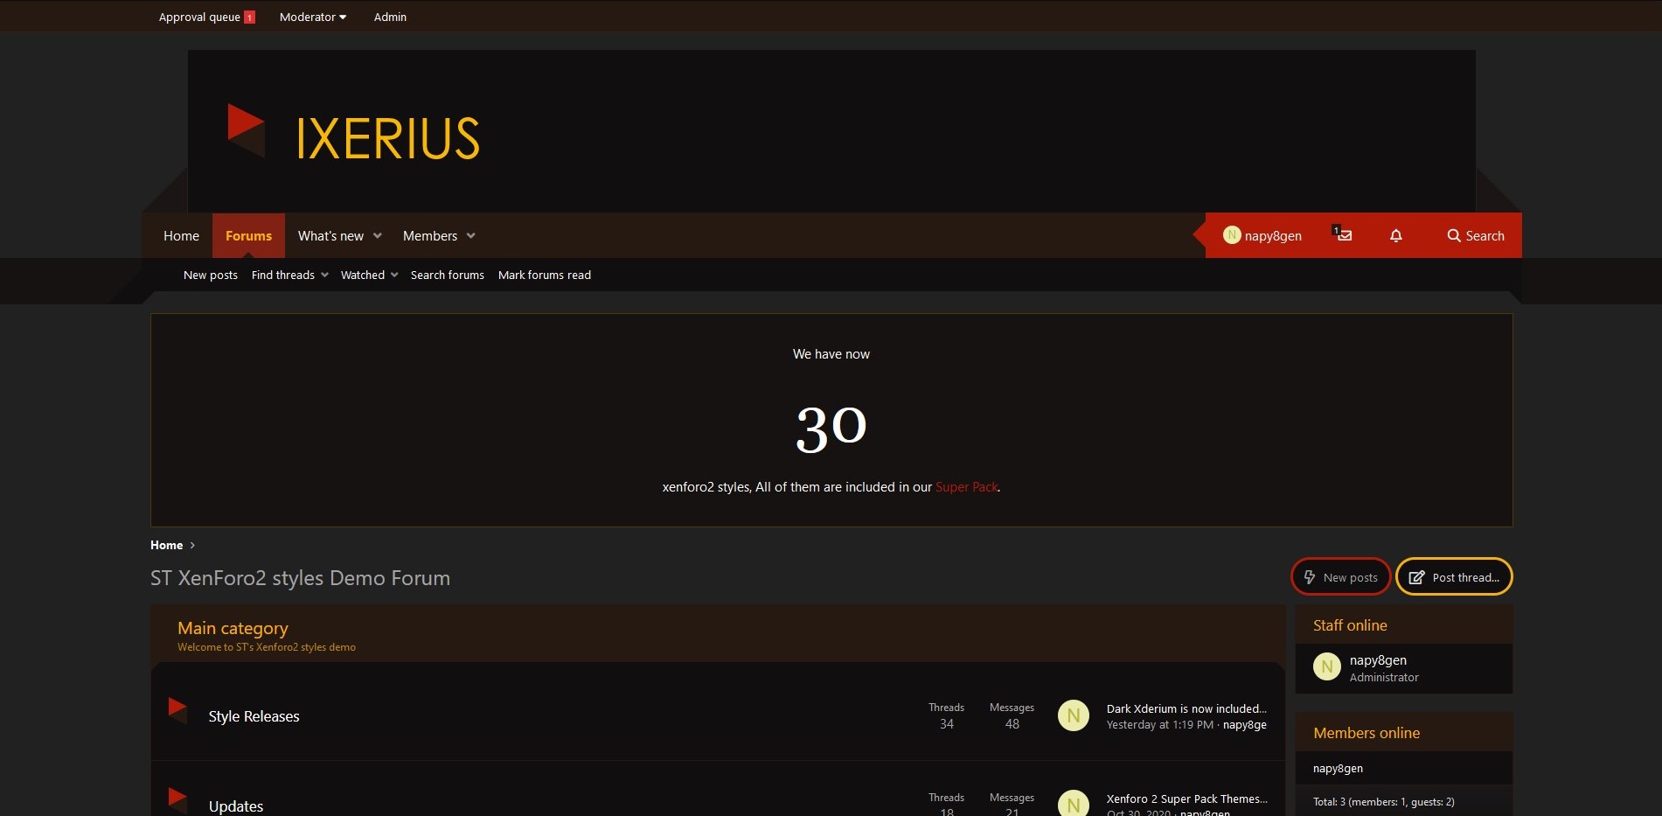Screen dimensions: 1662x816
Task: Click the Members online heading
Action: [x=1366, y=733]
